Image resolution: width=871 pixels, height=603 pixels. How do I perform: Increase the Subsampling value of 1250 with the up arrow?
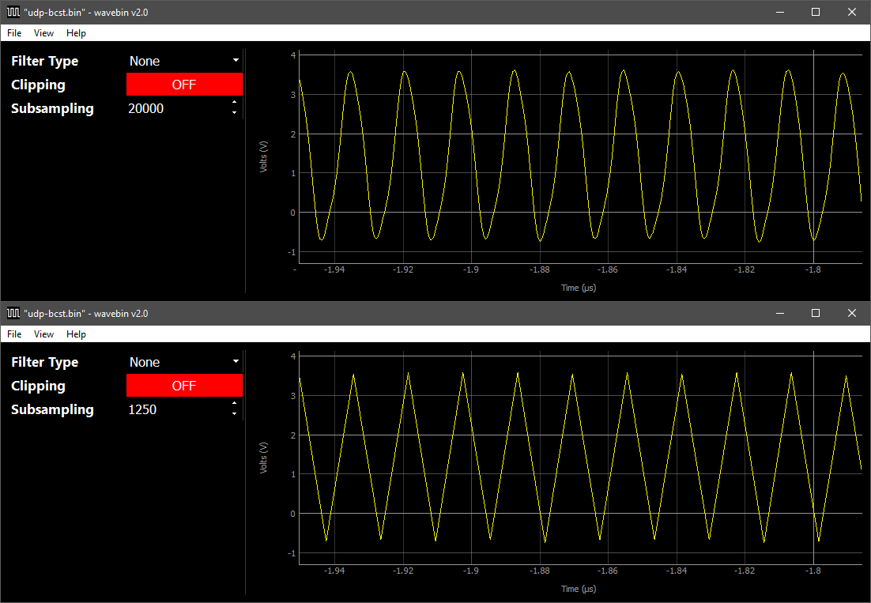[235, 404]
